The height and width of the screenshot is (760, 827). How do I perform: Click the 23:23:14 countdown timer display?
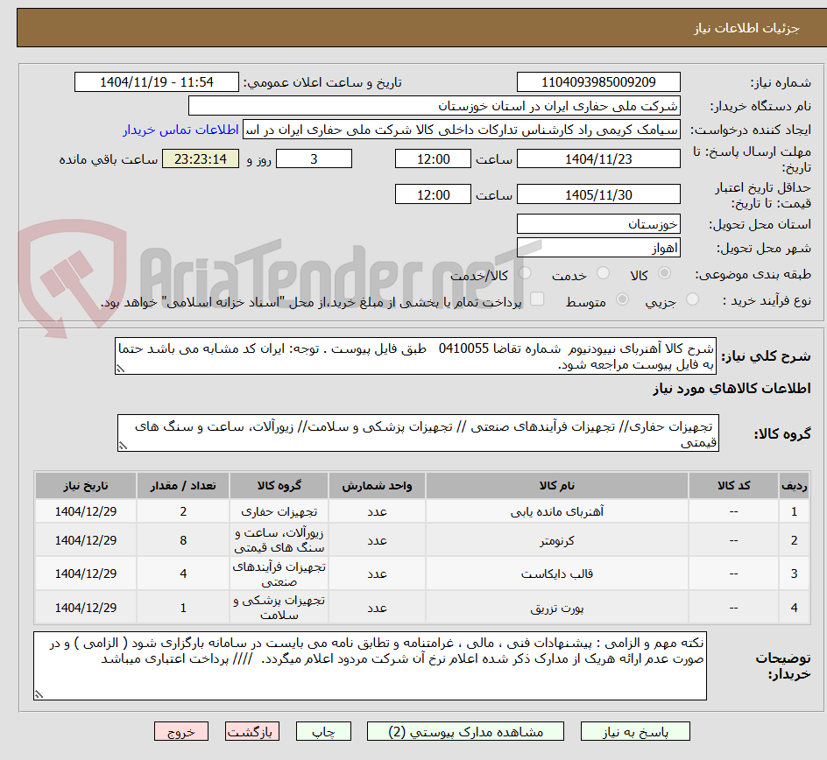200,158
